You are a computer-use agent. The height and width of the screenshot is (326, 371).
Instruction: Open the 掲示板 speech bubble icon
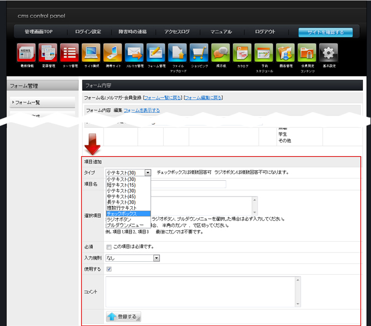point(220,53)
